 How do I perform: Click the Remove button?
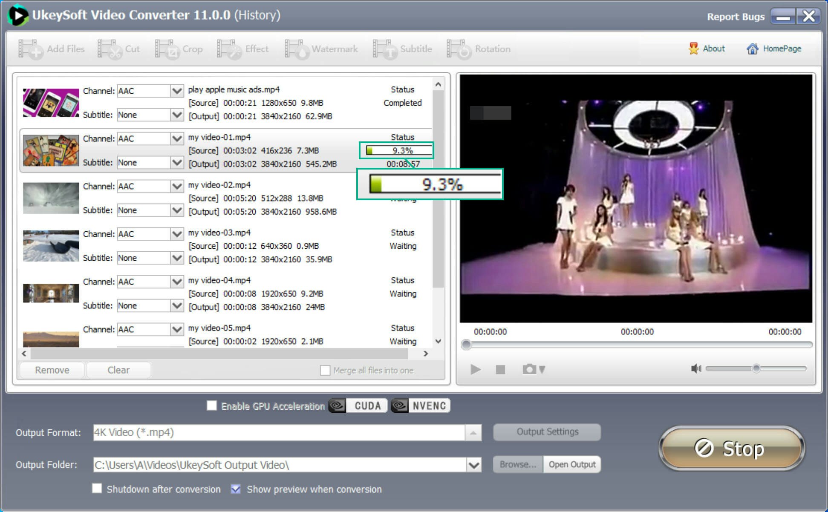52,370
